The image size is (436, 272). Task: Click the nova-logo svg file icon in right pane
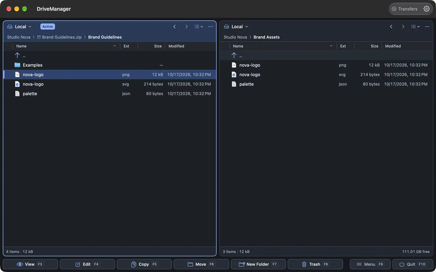coord(234,74)
